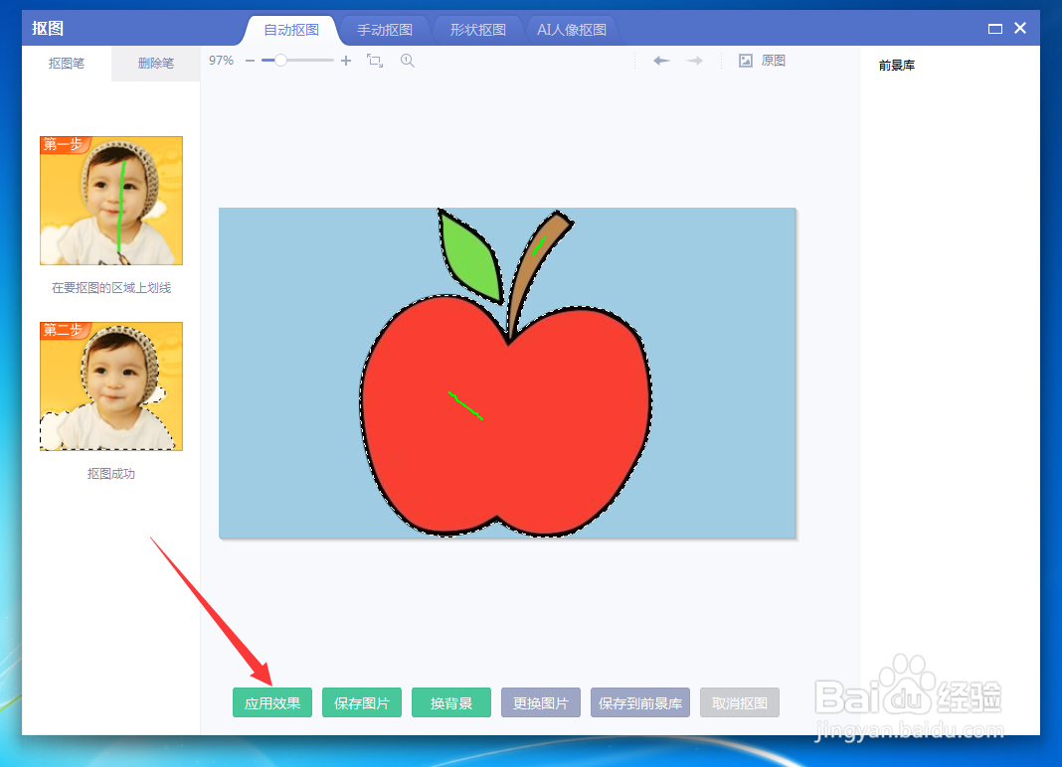Click the 抠图成功 caption
1062x767 pixels.
pyautogui.click(x=111, y=474)
